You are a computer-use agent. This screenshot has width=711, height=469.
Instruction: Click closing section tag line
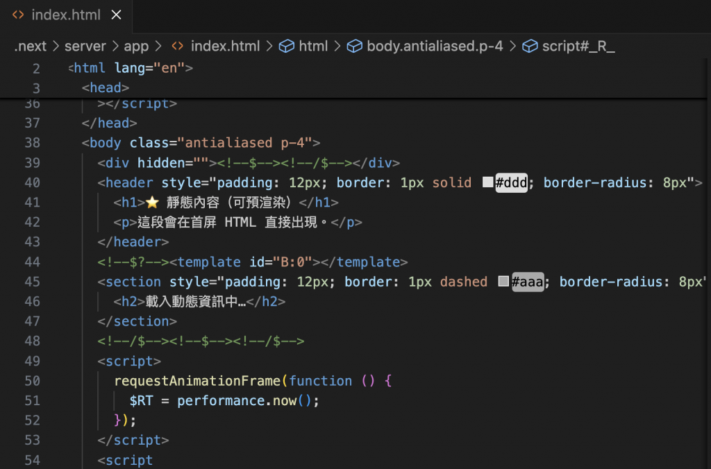tap(137, 321)
